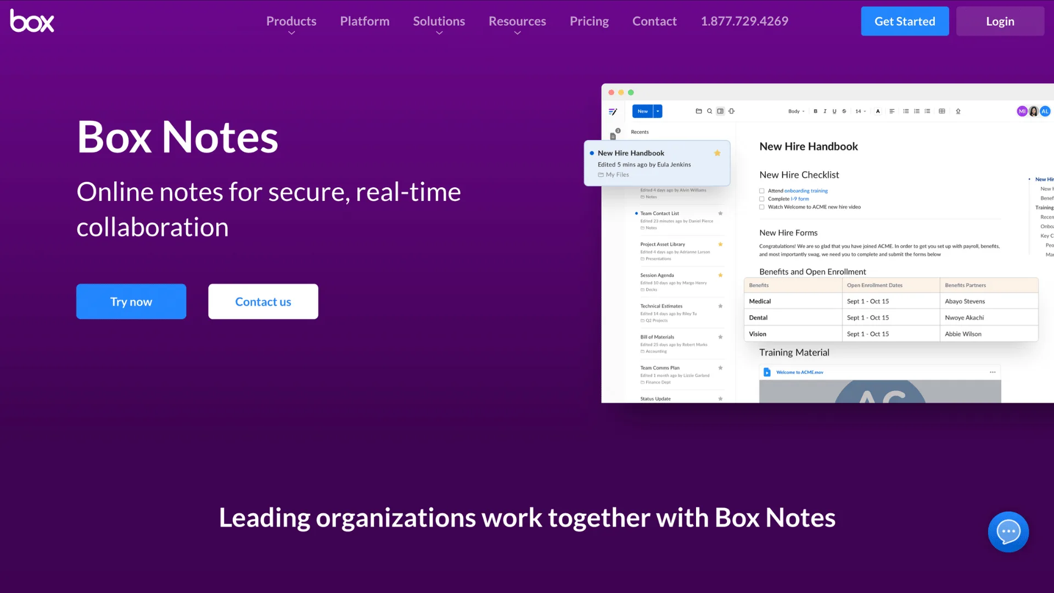The width and height of the screenshot is (1054, 593).
Task: Check the Attend onboarding training checkbox
Action: (x=762, y=191)
